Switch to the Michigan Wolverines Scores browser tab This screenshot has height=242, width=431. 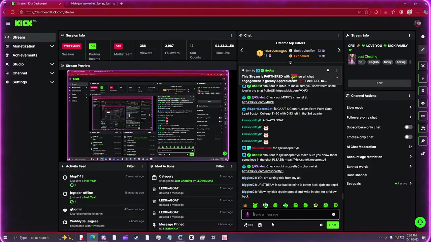point(90,4)
